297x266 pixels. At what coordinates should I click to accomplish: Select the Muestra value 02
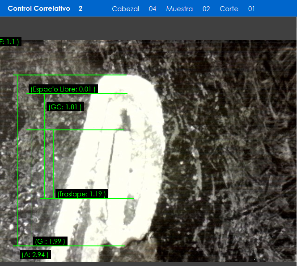pos(206,9)
